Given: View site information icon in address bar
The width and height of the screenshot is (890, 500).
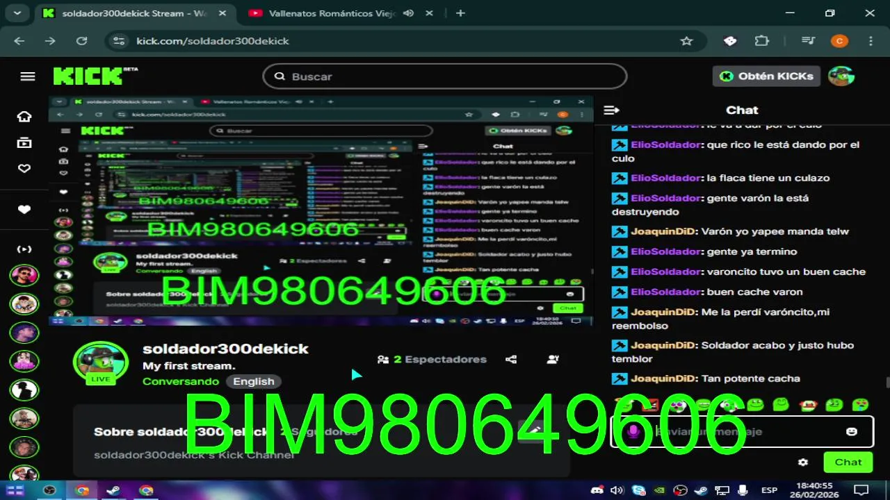Looking at the screenshot, I should (x=120, y=41).
